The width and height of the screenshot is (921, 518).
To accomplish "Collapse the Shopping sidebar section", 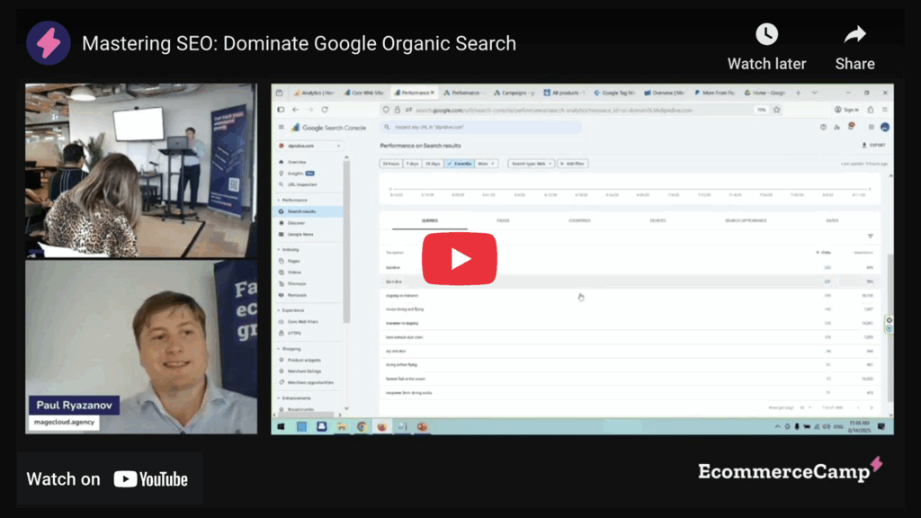I will (x=289, y=349).
